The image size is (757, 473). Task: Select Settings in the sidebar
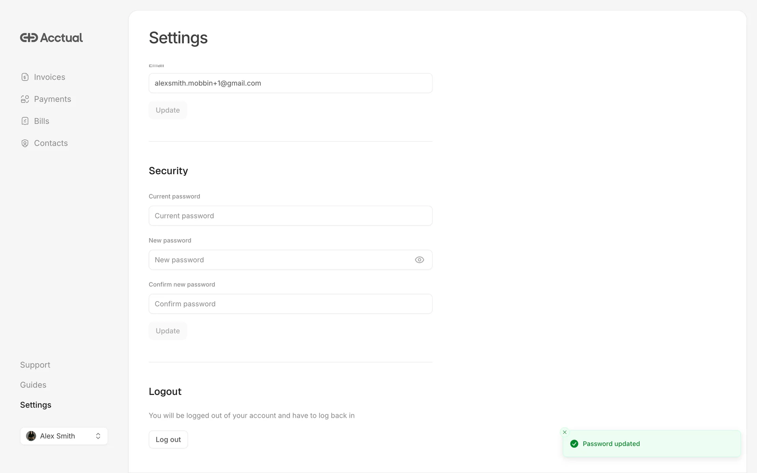(35, 405)
